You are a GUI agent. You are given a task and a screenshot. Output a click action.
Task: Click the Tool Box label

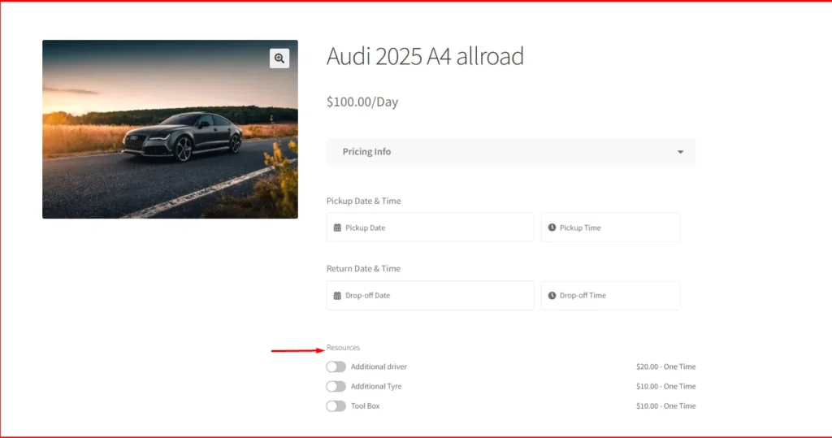pyautogui.click(x=365, y=406)
